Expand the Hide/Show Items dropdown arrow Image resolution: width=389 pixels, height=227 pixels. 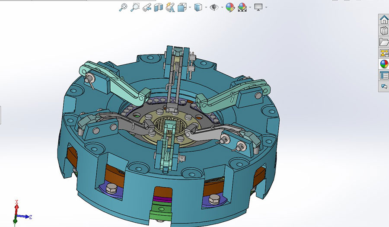tap(222, 7)
